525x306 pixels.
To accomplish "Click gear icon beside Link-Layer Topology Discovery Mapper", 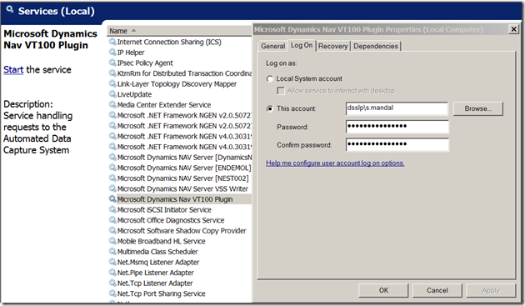I will [112, 83].
